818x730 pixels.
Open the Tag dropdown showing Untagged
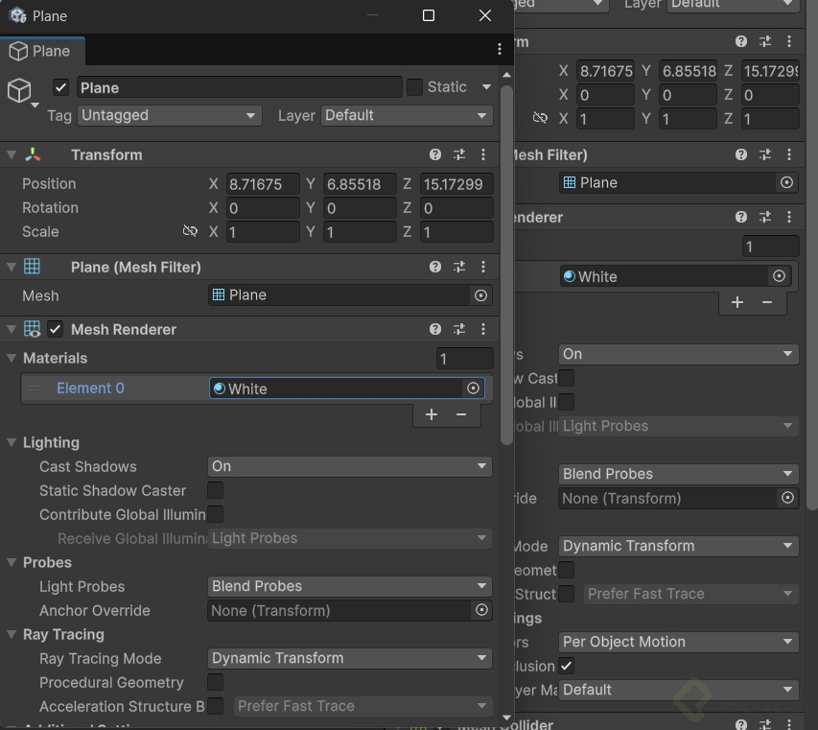tap(170, 115)
